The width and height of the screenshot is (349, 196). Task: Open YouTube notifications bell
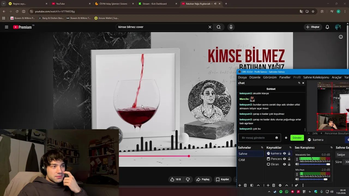point(327,27)
